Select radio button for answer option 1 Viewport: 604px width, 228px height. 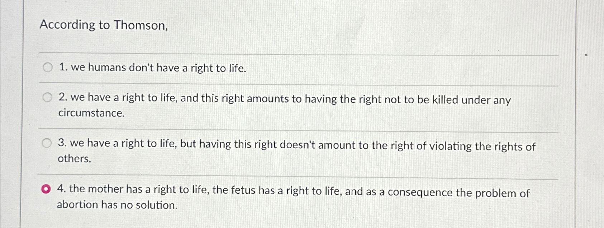(x=47, y=66)
